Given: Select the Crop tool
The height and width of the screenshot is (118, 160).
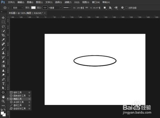Looking at the screenshot, I should pos(3,35).
